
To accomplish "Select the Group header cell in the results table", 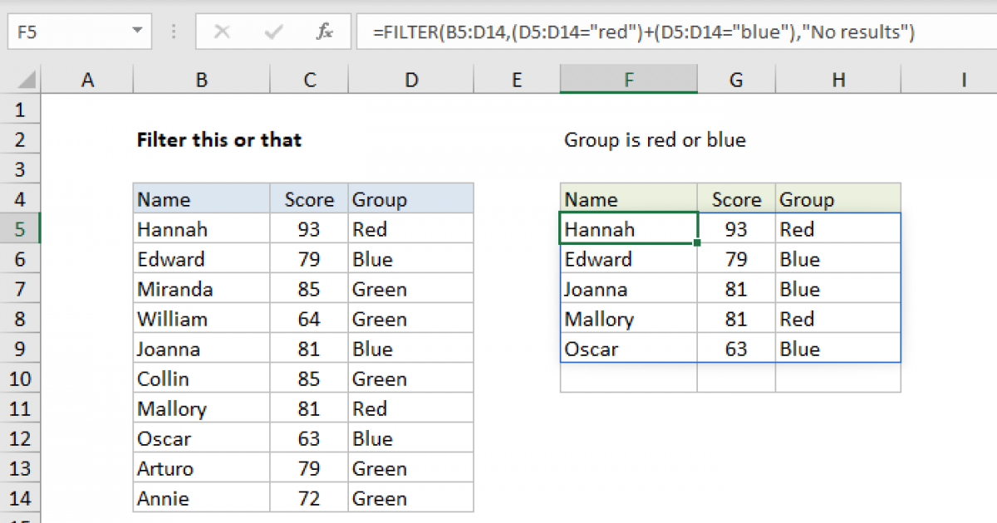I will click(837, 198).
